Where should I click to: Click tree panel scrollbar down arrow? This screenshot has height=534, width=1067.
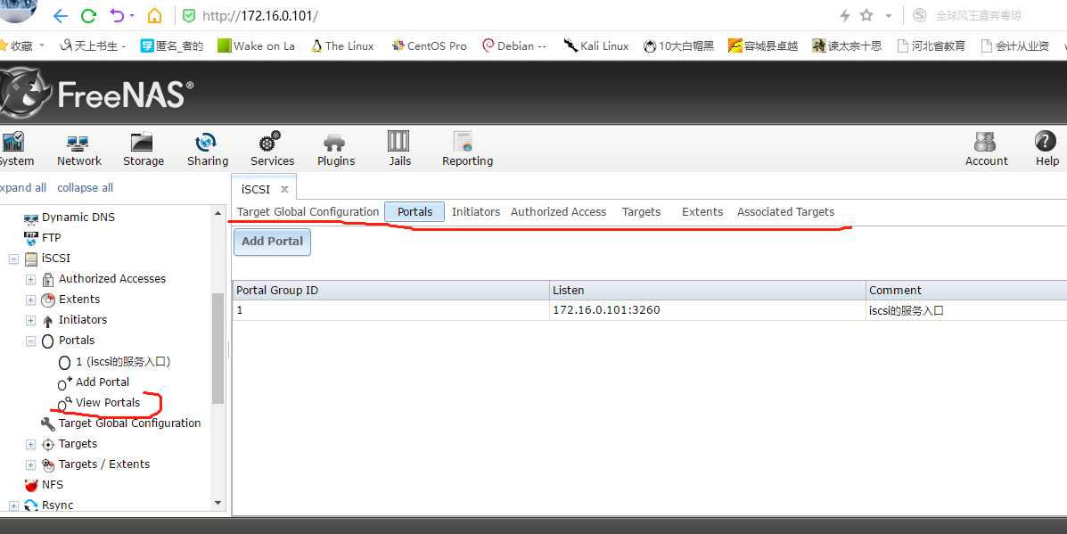coord(218,504)
